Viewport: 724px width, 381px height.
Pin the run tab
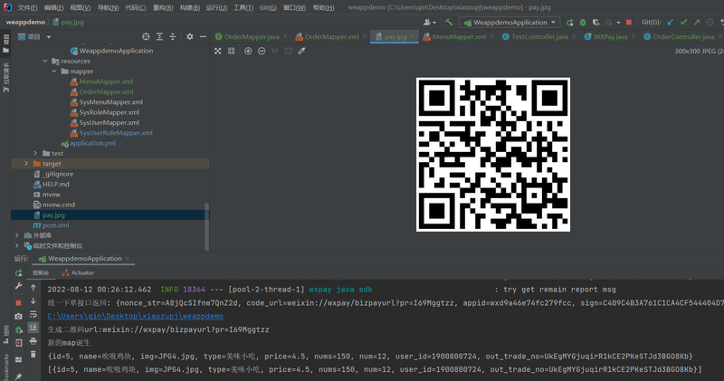pos(18,376)
